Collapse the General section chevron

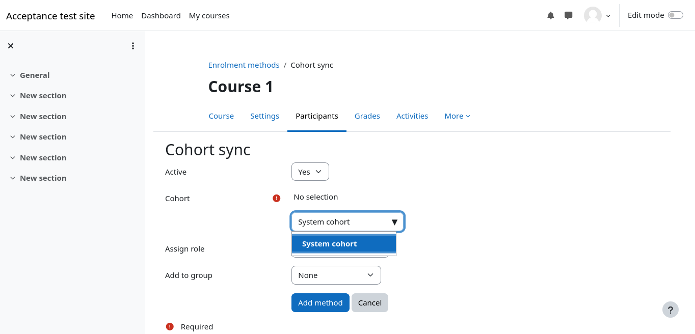[x=13, y=75]
